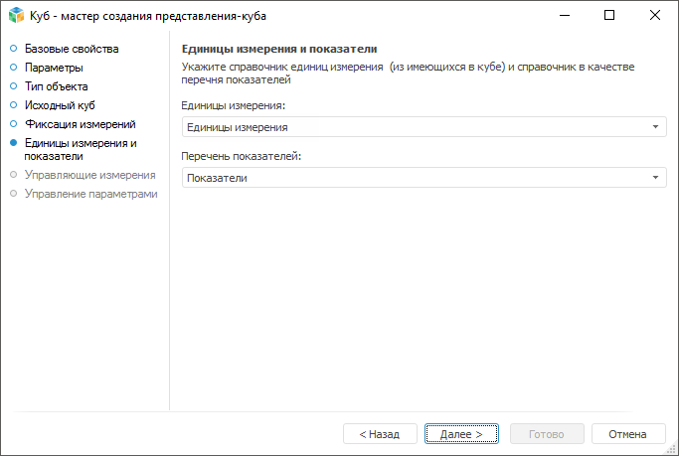Maximize the wizard window
This screenshot has height=456, width=679.
tap(609, 16)
